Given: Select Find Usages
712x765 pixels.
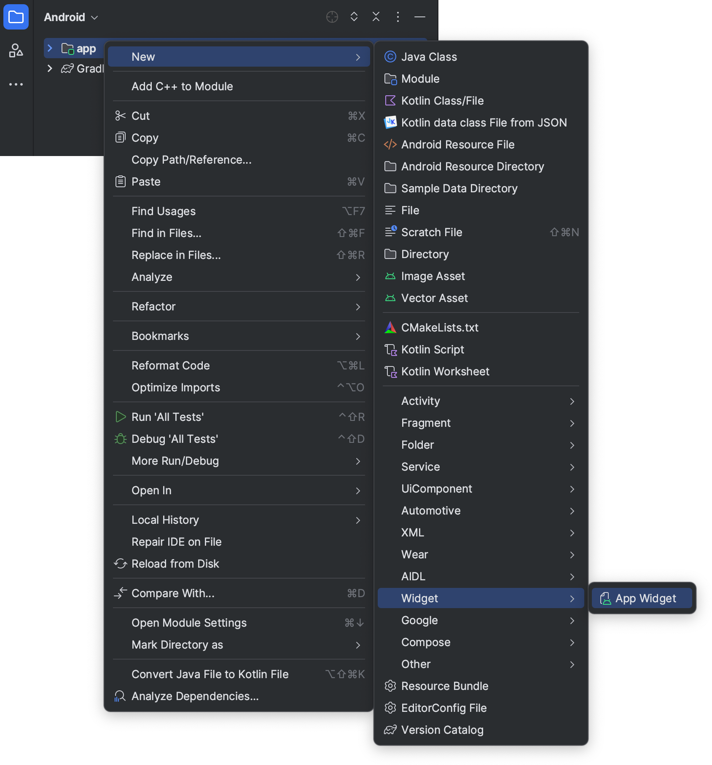Looking at the screenshot, I should pos(239,211).
